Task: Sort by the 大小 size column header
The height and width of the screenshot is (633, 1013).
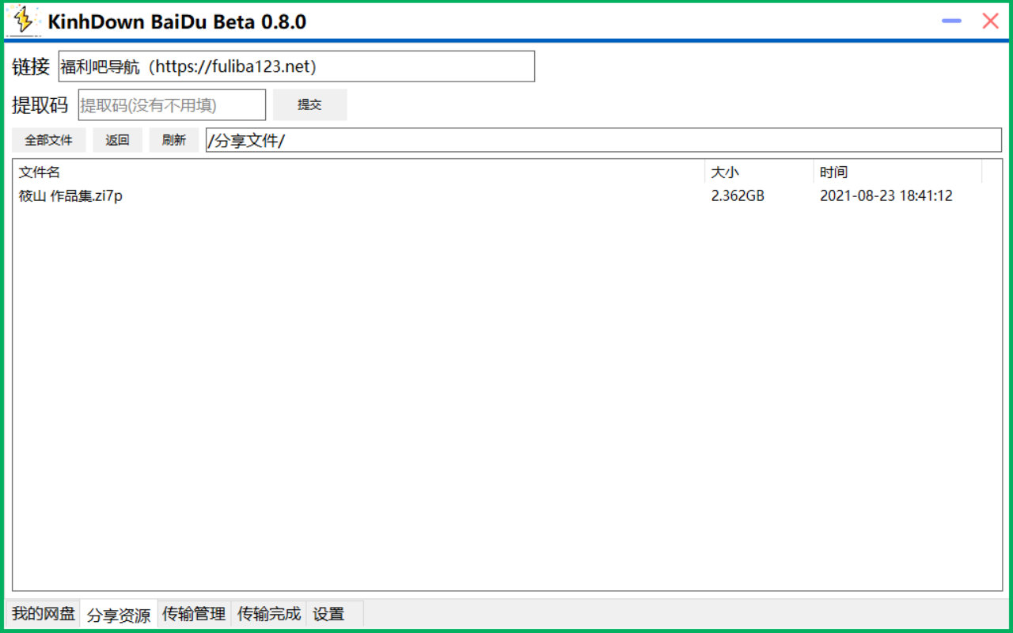Action: tap(724, 172)
